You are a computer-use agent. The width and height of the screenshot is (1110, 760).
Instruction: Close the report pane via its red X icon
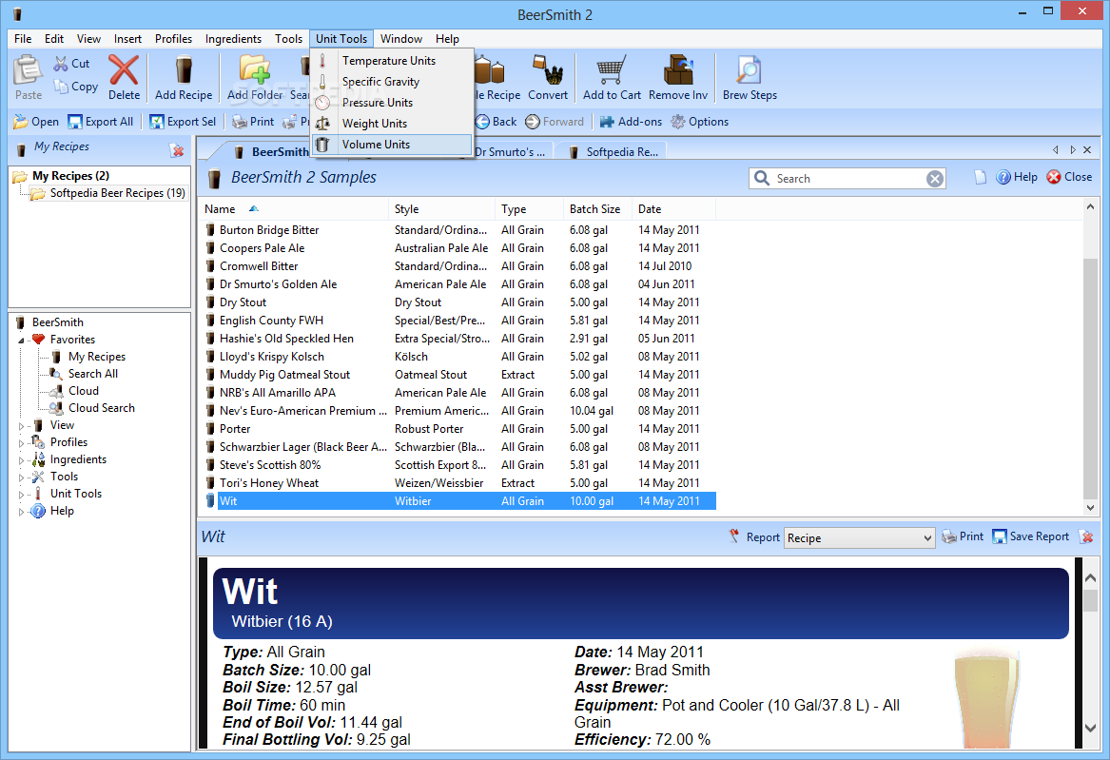pyautogui.click(x=1086, y=537)
